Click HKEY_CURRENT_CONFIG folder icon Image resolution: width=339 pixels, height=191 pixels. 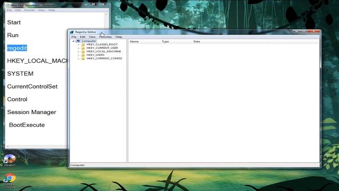tap(83, 58)
